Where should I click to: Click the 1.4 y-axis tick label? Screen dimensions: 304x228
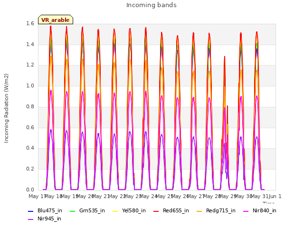click(x=30, y=44)
